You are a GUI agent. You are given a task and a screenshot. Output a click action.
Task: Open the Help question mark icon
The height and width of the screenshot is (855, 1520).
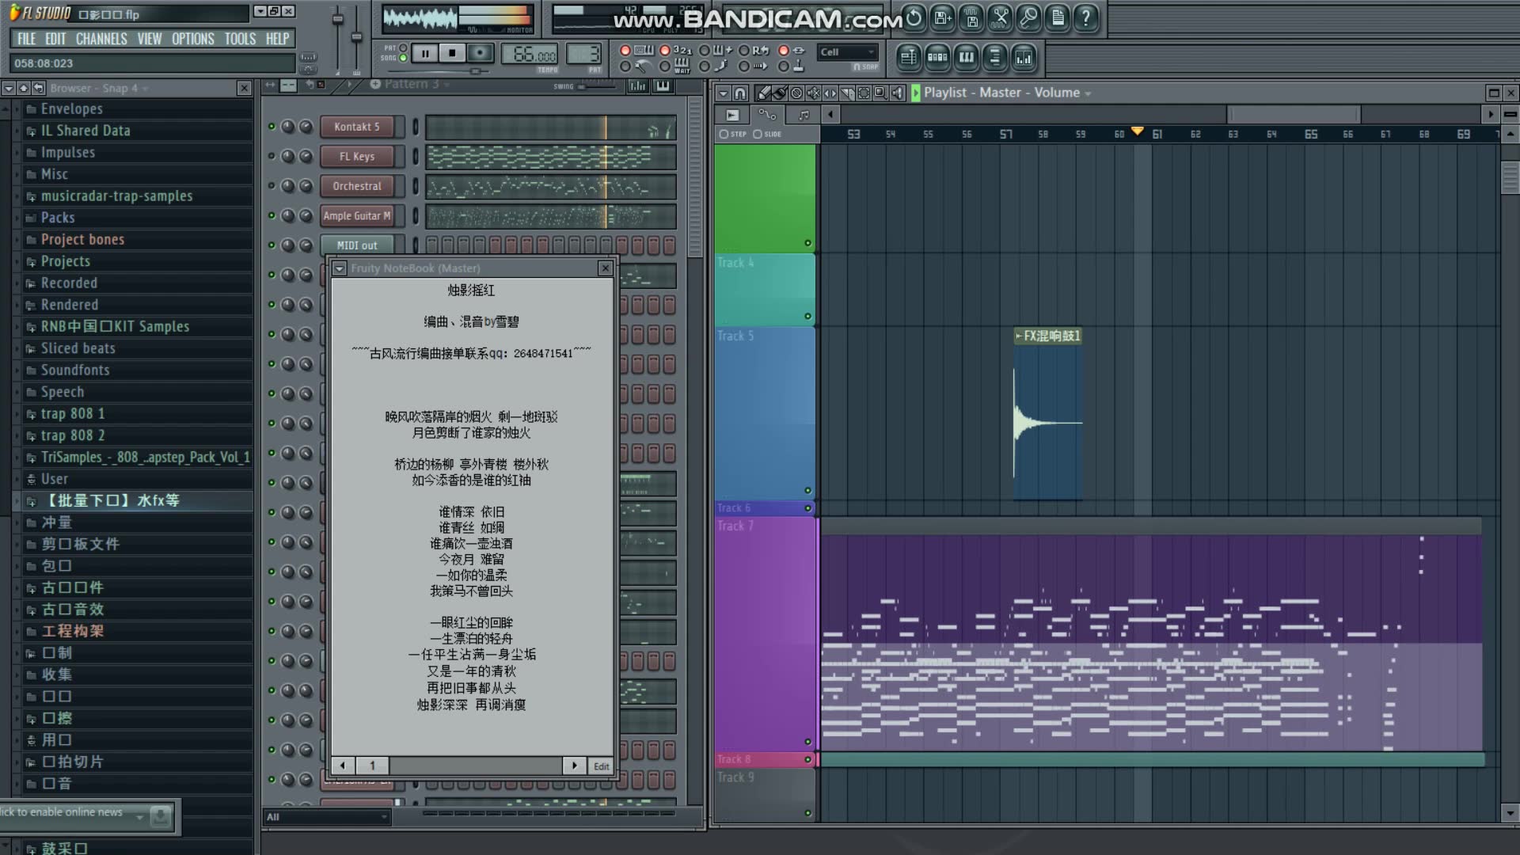tap(1086, 17)
